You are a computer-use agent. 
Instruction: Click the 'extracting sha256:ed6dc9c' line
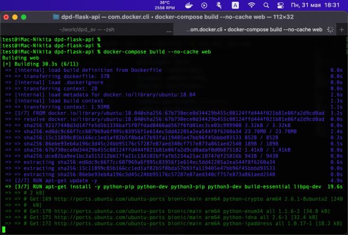[x=140, y=162]
